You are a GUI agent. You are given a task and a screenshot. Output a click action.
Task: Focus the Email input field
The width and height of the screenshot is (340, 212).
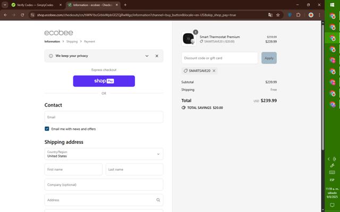pos(104,117)
